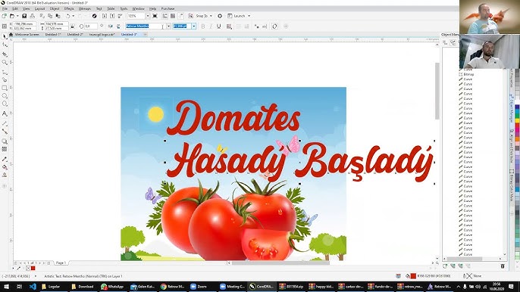
Task: Open the Purchase menu
Action: click(168, 8)
